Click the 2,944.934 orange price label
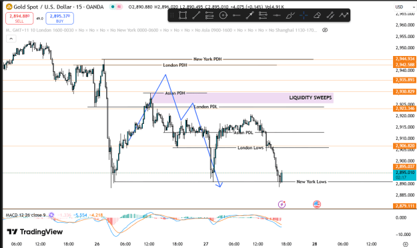 coord(404,59)
